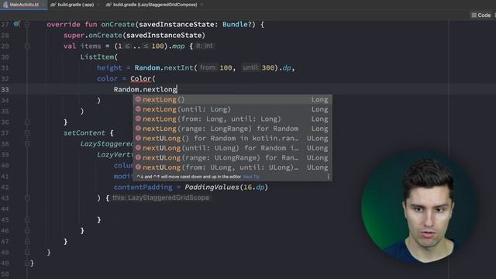Click the 'from:' inlay hint on line 31
This screenshot has height=279, width=496.
tap(208, 67)
